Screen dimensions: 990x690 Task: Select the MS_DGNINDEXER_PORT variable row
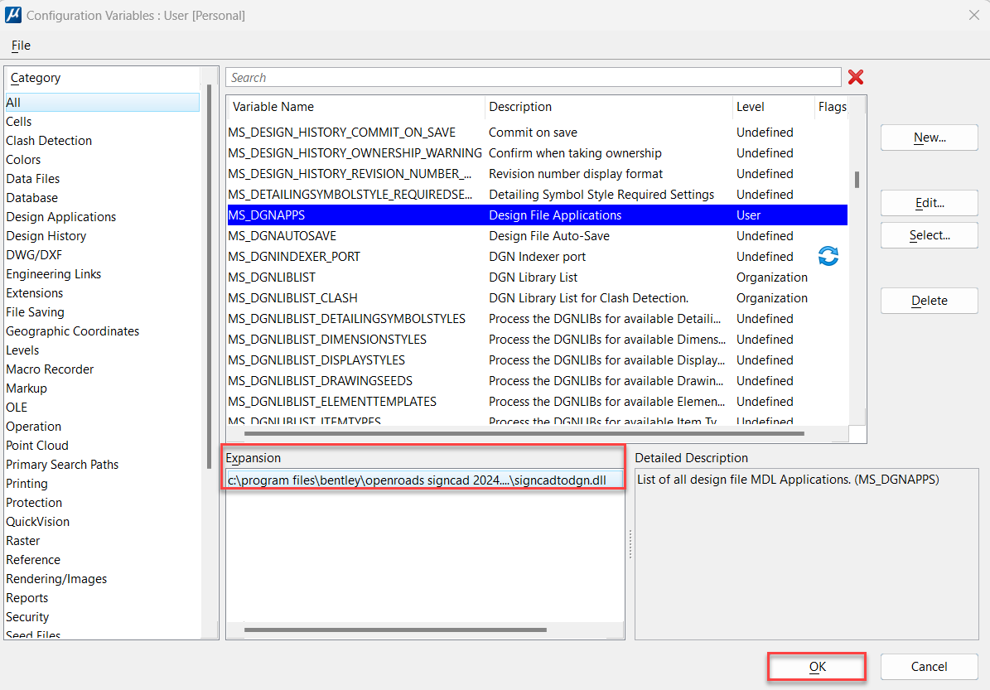(x=538, y=257)
